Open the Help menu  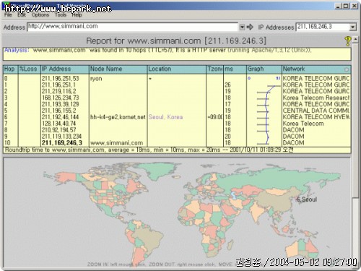tap(77, 15)
